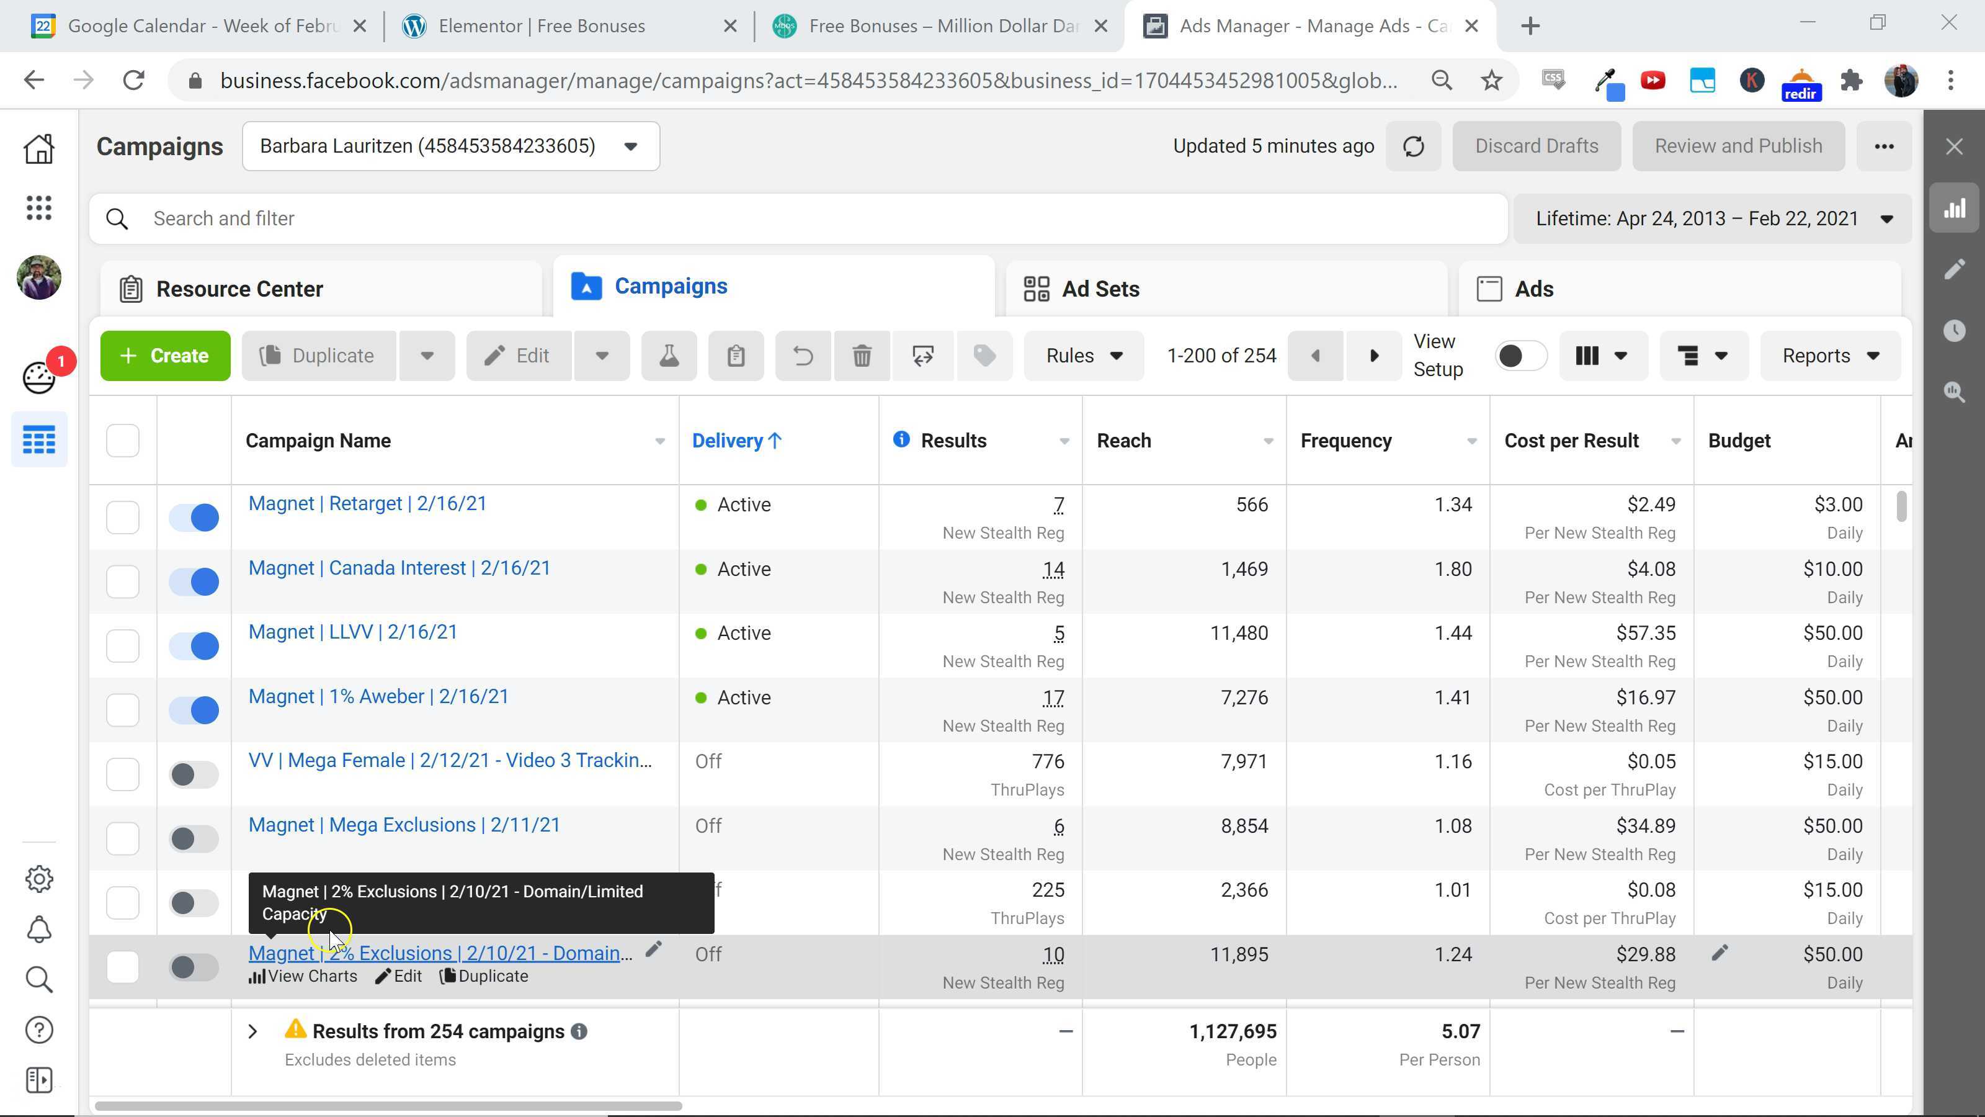The width and height of the screenshot is (1985, 1117).
Task: Switch the View Setup toggle
Action: click(1520, 356)
